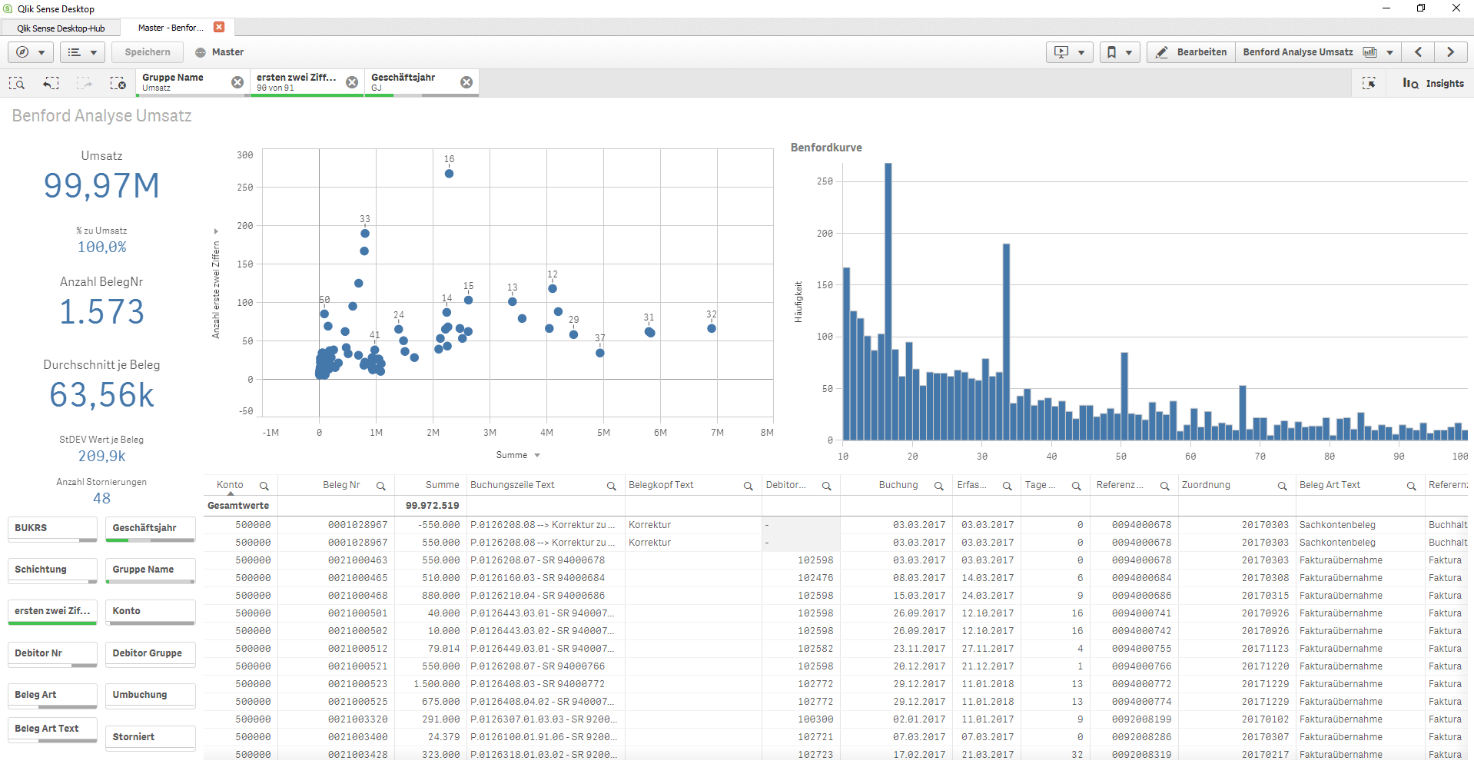The height and width of the screenshot is (764, 1474).
Task: Search in the Beleg Art Text column
Action: coord(1411,486)
